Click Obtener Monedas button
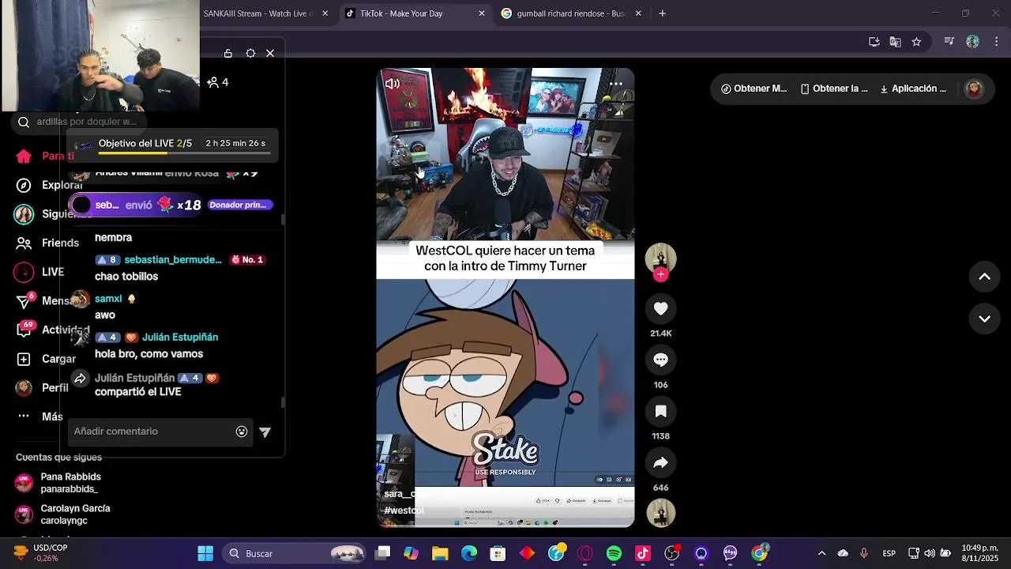The image size is (1011, 569). (754, 89)
